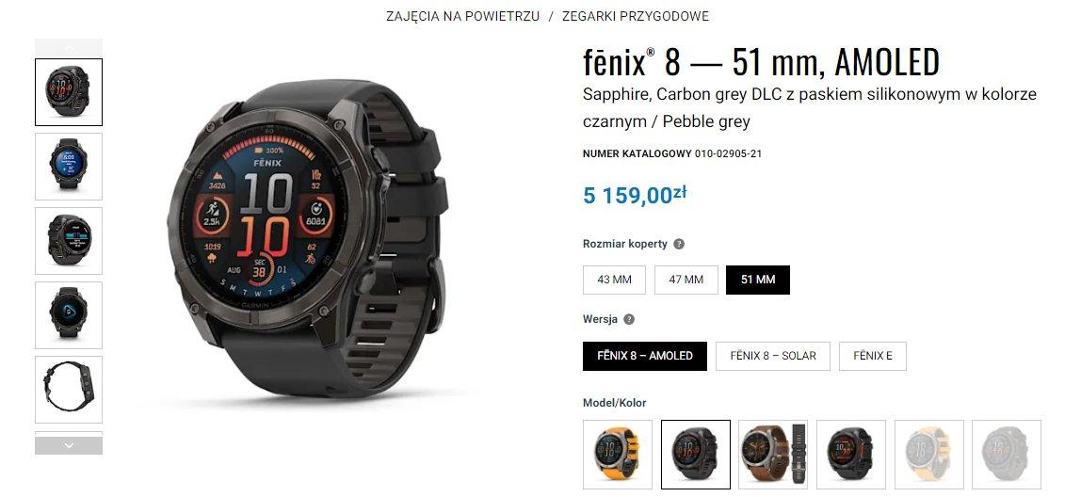Viewport: 1081px width, 497px height.
Task: Show previous thumbnails with up chevron
Action: 69,48
